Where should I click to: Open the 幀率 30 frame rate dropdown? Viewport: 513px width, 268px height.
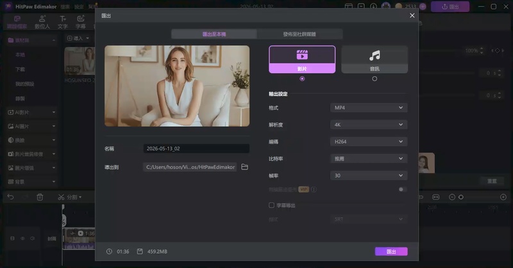click(369, 175)
